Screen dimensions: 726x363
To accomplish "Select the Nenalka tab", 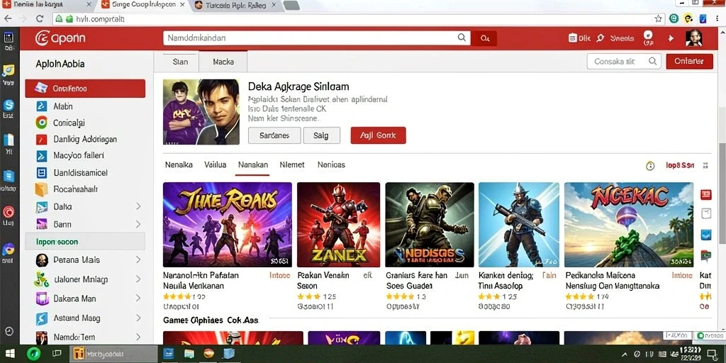I will [179, 164].
